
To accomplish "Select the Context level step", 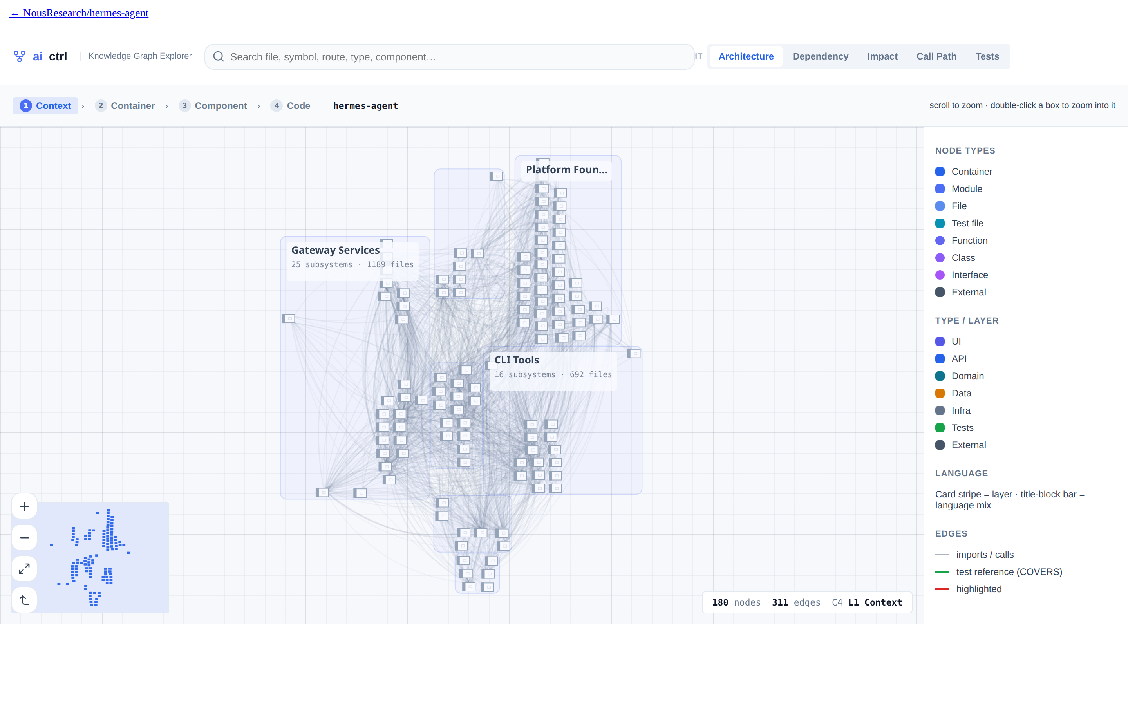I will (45, 106).
